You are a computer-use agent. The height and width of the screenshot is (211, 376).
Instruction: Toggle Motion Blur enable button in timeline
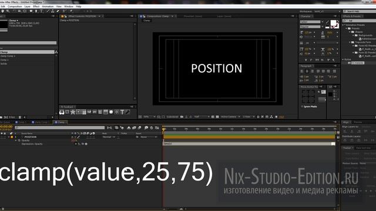click(139, 128)
